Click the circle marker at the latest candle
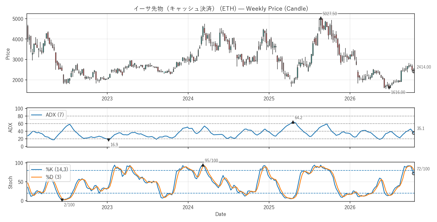 click(414, 71)
